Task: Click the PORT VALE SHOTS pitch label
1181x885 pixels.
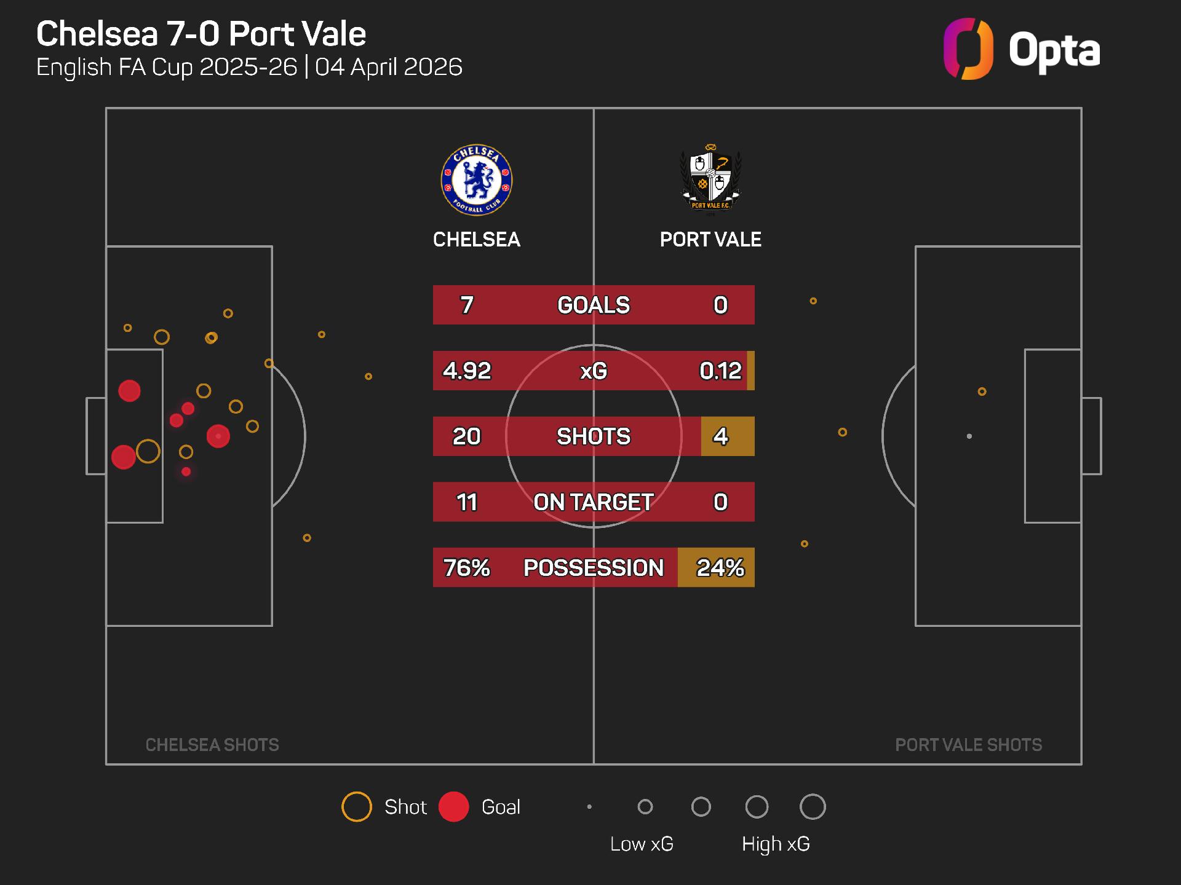Action: [969, 745]
